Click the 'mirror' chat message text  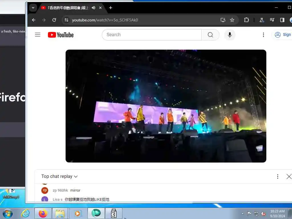coord(75,190)
